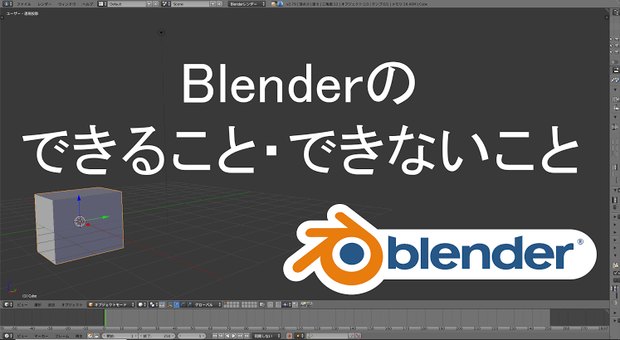This screenshot has width=620, height=340.
Task: Open the viewport shading dropdown
Action: coord(142,305)
